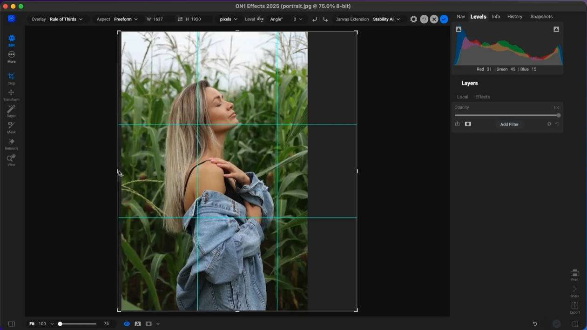Screen dimensions: 587x330
Task: Select the Transform tool
Action: coord(11,94)
